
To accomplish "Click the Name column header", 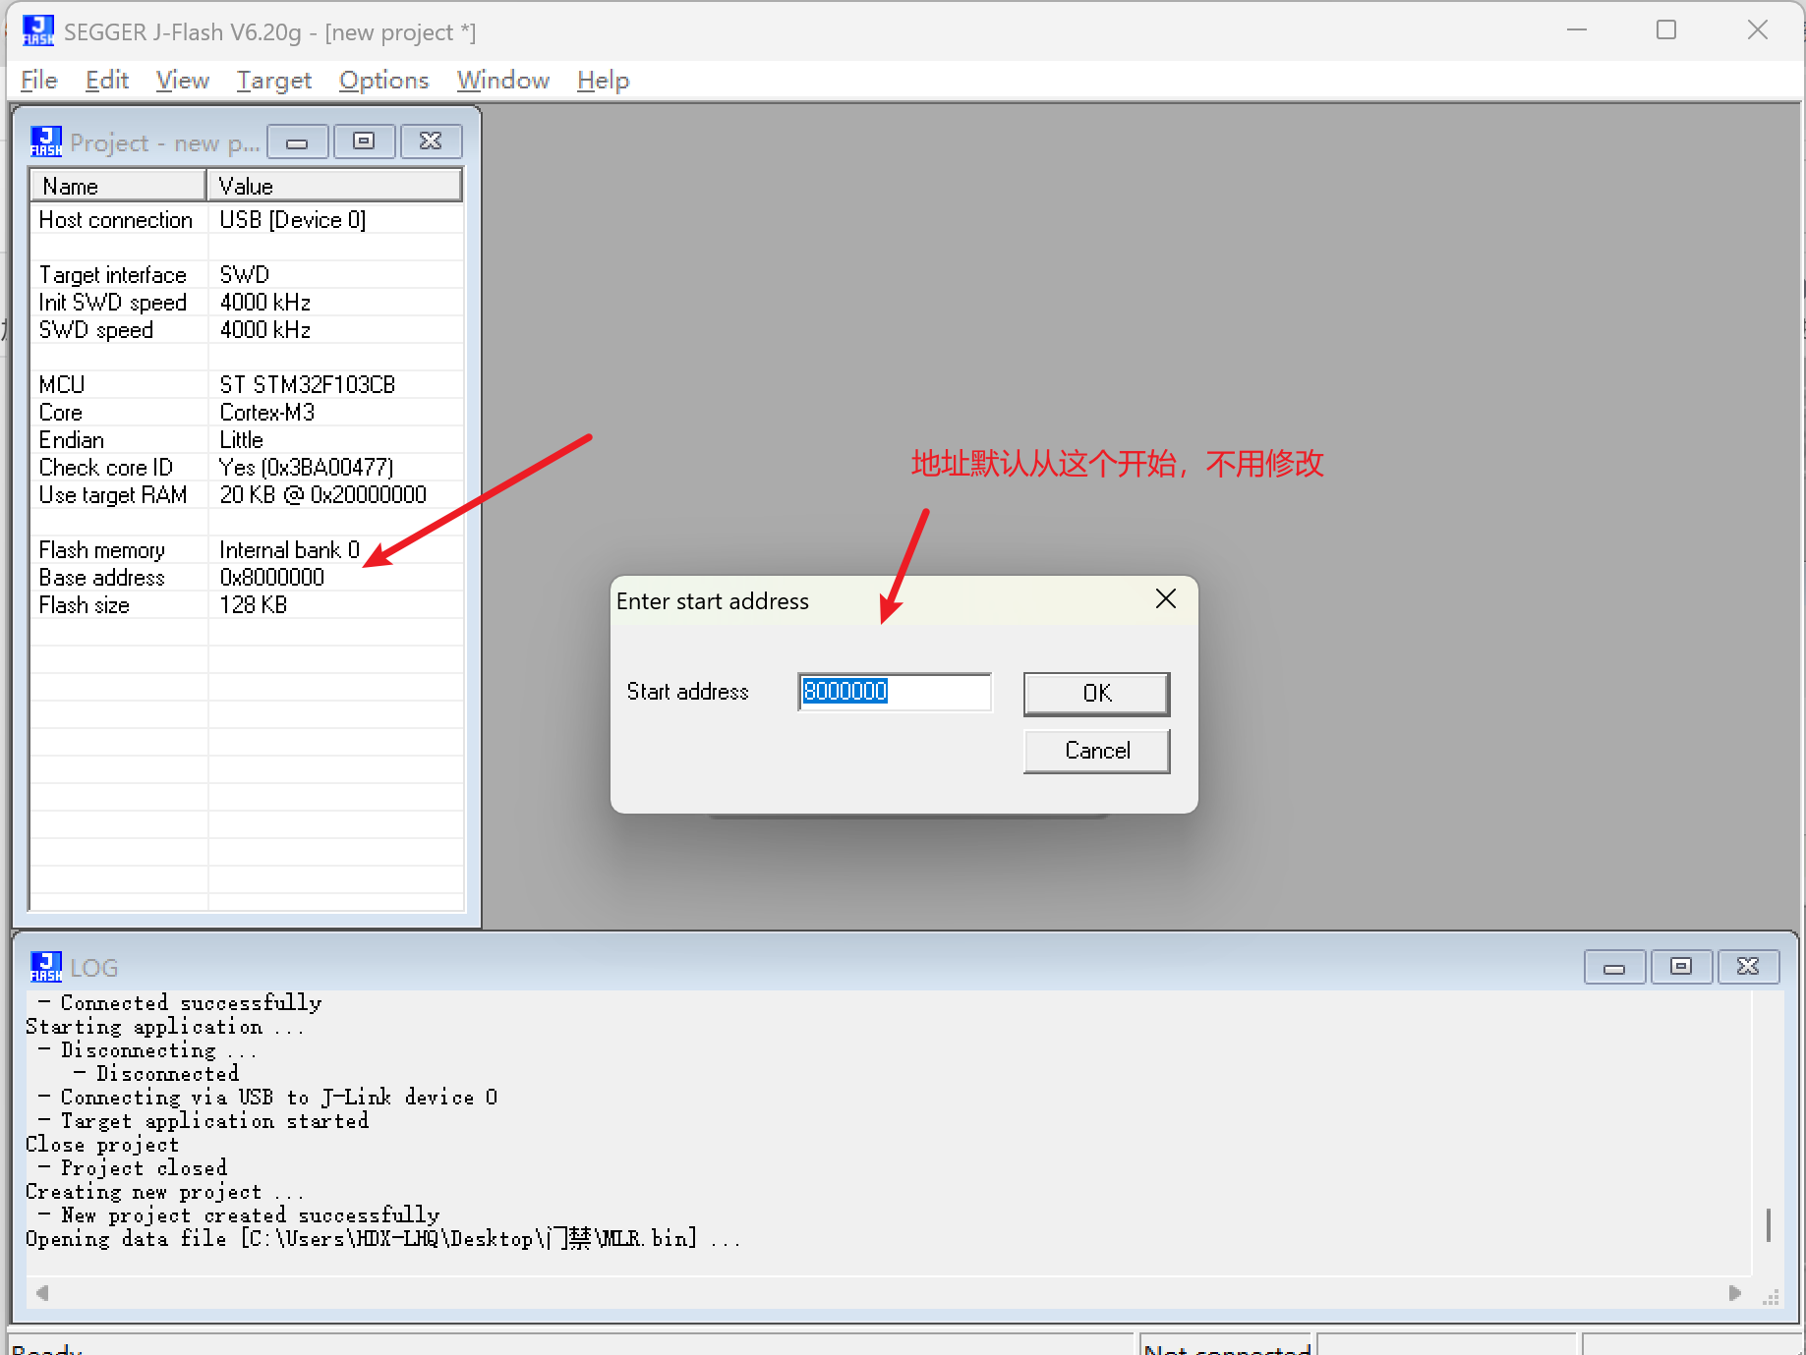I will [118, 186].
